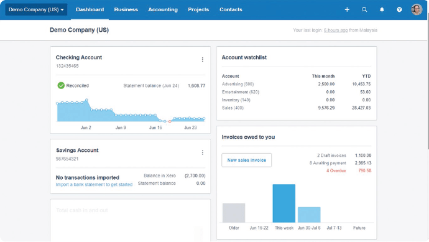The image size is (429, 242).
Task: Open the Contacts menu
Action: 231,9
